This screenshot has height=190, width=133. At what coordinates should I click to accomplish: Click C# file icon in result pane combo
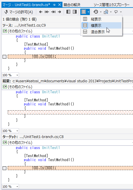(x=5, y=87)
